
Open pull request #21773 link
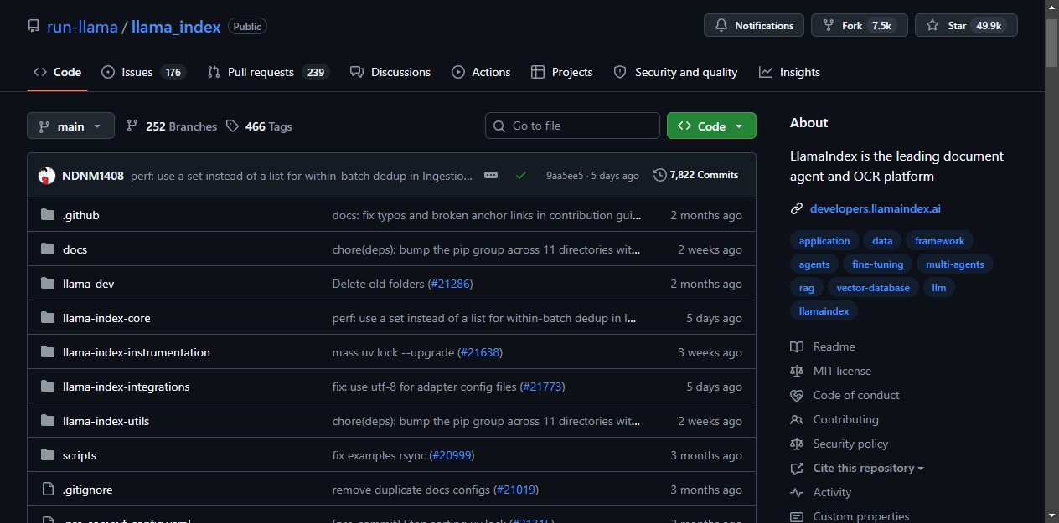coord(542,387)
